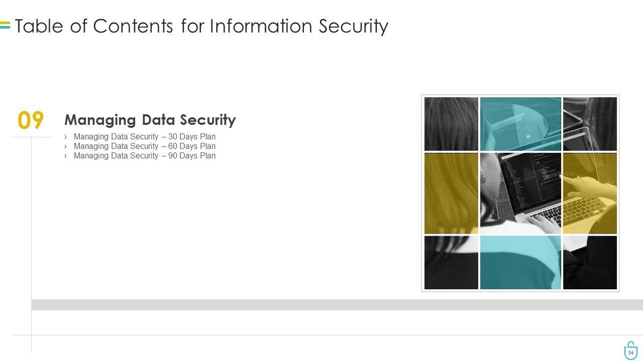The width and height of the screenshot is (643, 361).
Task: Select the bottom-center teal image tile
Action: coord(520,262)
